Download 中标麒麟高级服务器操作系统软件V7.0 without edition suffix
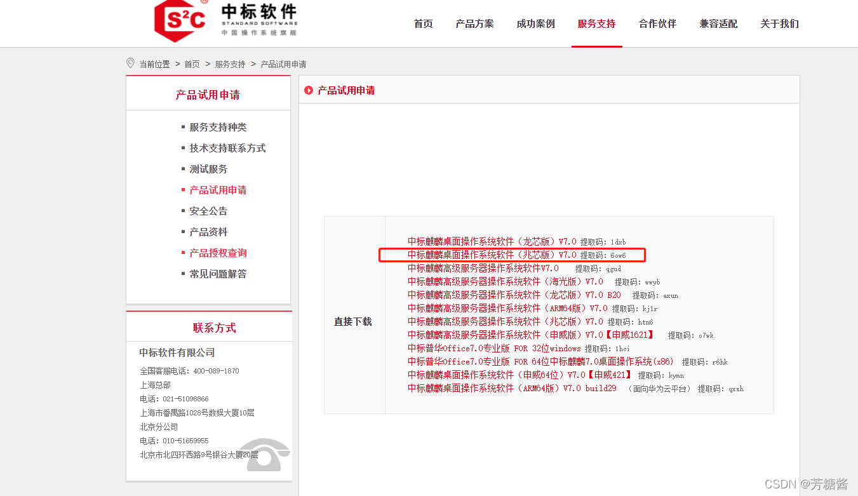Viewport: 858px width, 496px height. 483,269
